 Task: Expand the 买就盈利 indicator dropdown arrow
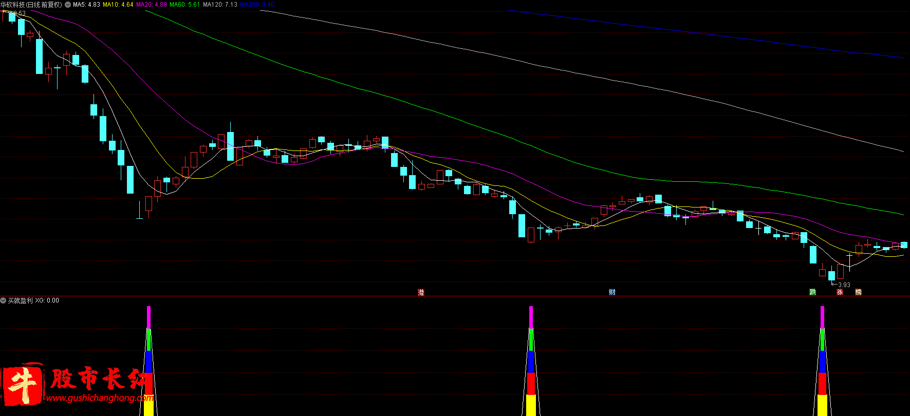(x=3, y=300)
